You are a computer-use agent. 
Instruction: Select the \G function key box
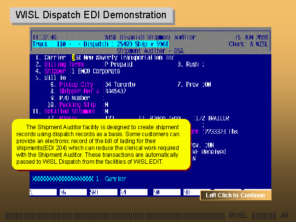coord(73,192)
